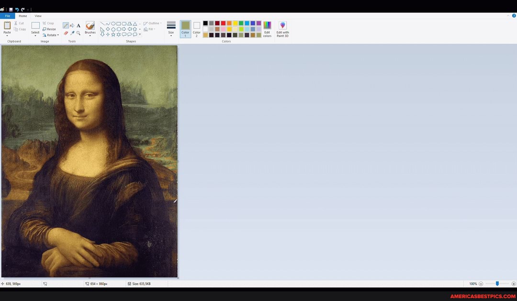
Task: Expand the Shapes gallery More arrow
Action: click(x=140, y=35)
